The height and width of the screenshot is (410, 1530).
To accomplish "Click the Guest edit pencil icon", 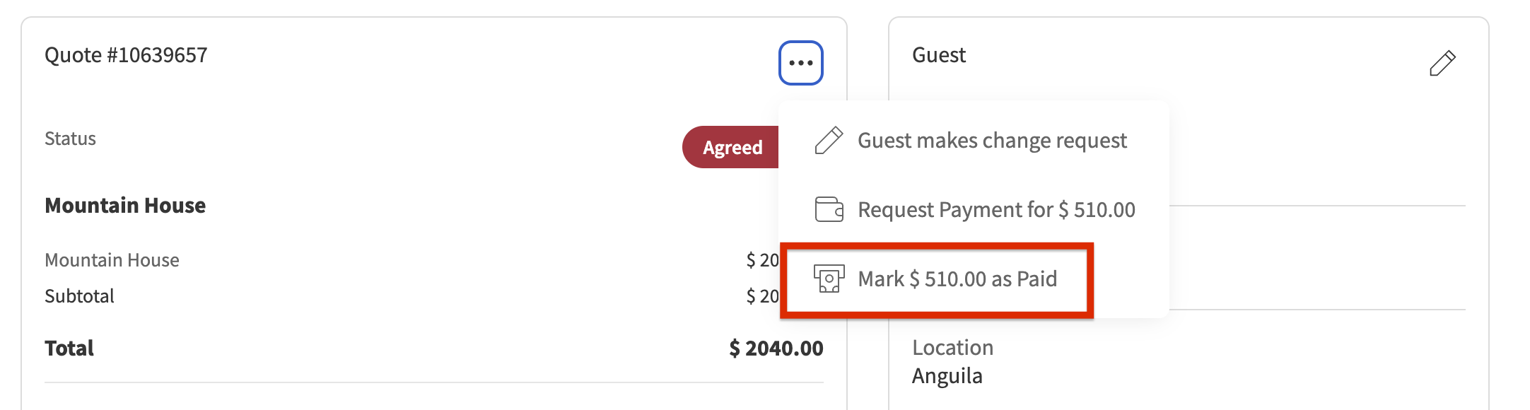I will click(1442, 63).
